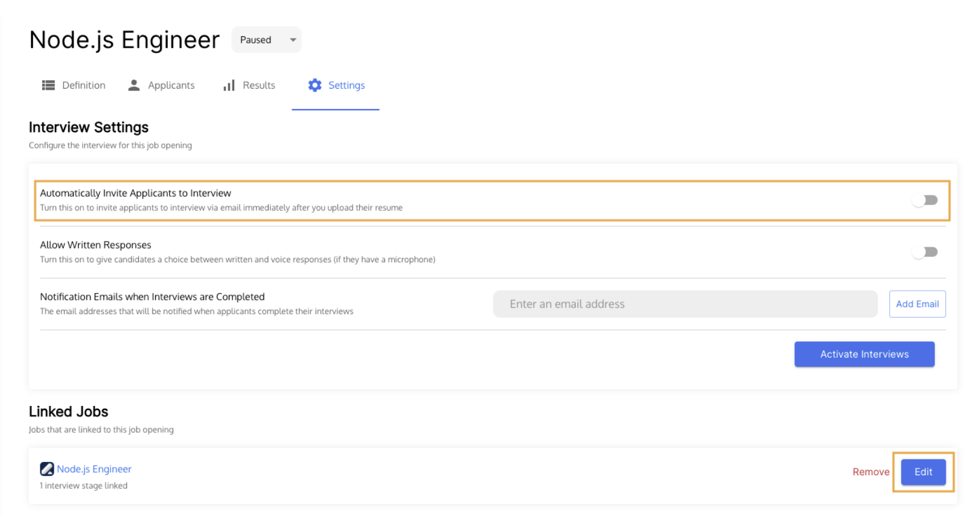
Task: Switch to the Results tab
Action: [249, 85]
